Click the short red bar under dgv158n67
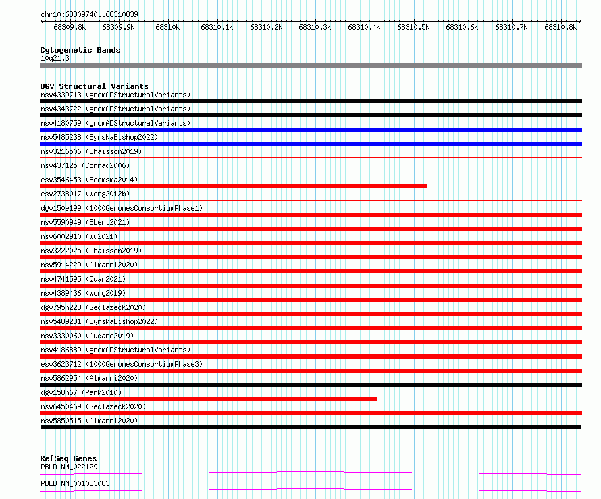 coord(209,399)
